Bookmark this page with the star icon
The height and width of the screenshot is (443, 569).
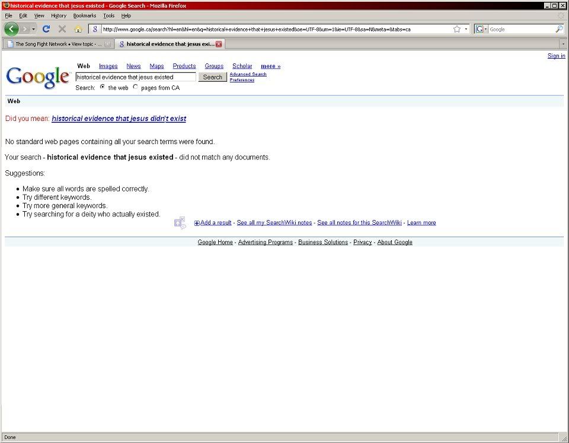click(457, 29)
